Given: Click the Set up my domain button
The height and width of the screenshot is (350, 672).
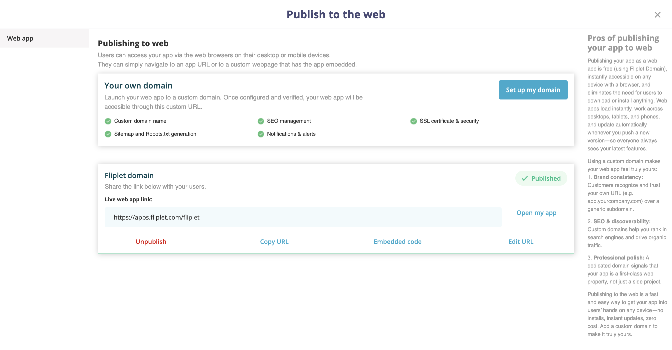Looking at the screenshot, I should click(x=533, y=90).
